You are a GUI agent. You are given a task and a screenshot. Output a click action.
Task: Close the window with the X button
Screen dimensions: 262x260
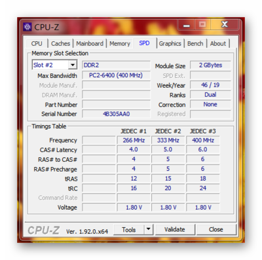coord(225,24)
